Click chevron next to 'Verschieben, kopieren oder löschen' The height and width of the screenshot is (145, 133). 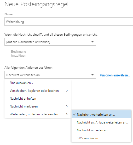(x=67, y=91)
